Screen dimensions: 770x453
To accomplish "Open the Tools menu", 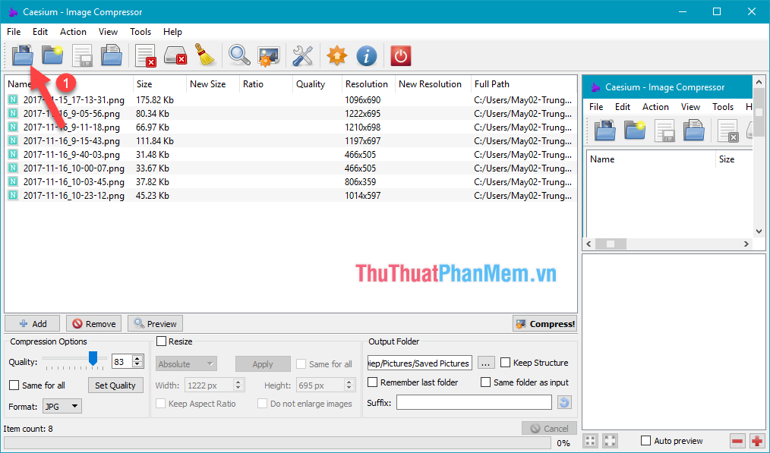I will coord(140,32).
